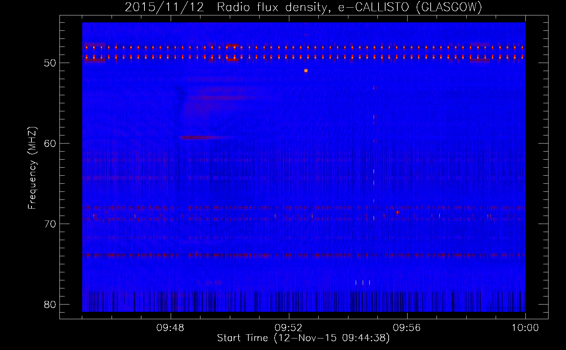Pick the 80 frequency tick label
The width and height of the screenshot is (566, 350).
click(x=50, y=304)
